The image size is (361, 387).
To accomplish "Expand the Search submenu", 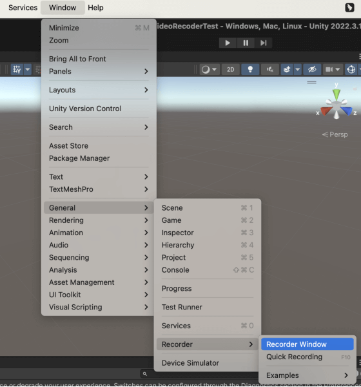I will click(x=99, y=127).
